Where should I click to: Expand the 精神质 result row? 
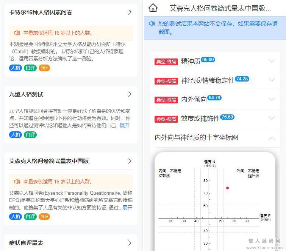pyautogui.click(x=272, y=61)
